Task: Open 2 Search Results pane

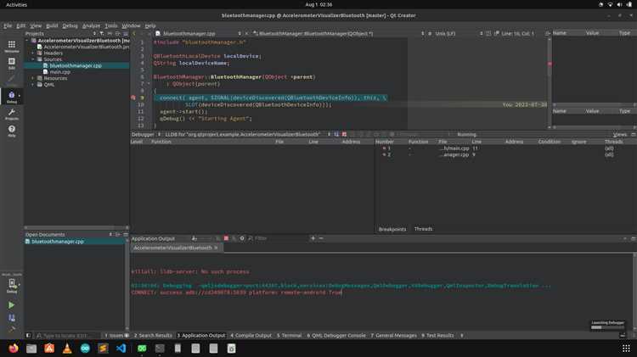Action: (x=153, y=336)
